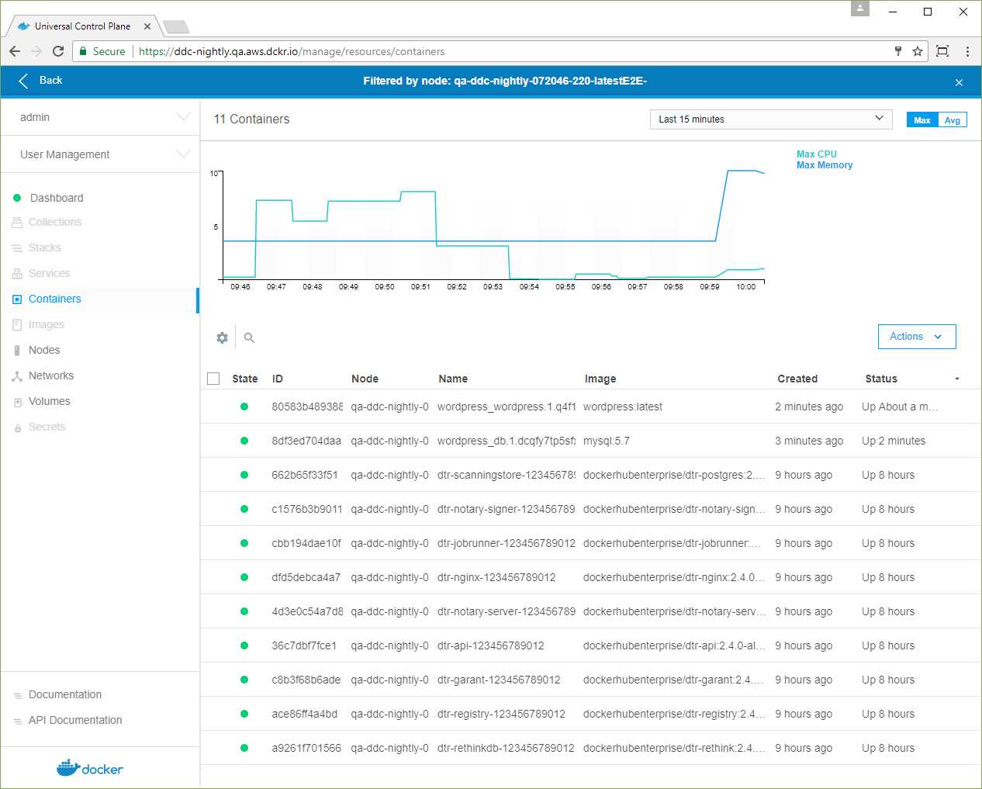Image resolution: width=982 pixels, height=789 pixels.
Task: Switch chart to Avg values
Action: point(952,120)
